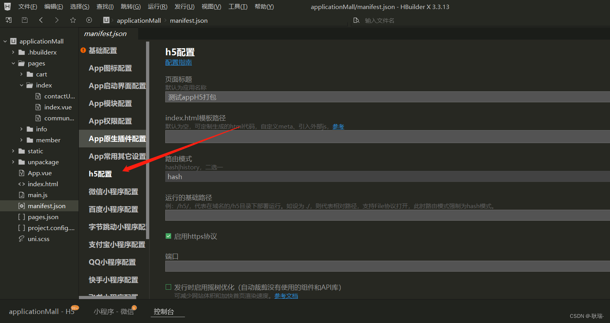Image resolution: width=610 pixels, height=323 pixels.
Task: Open the 工具(T) menu
Action: click(238, 7)
